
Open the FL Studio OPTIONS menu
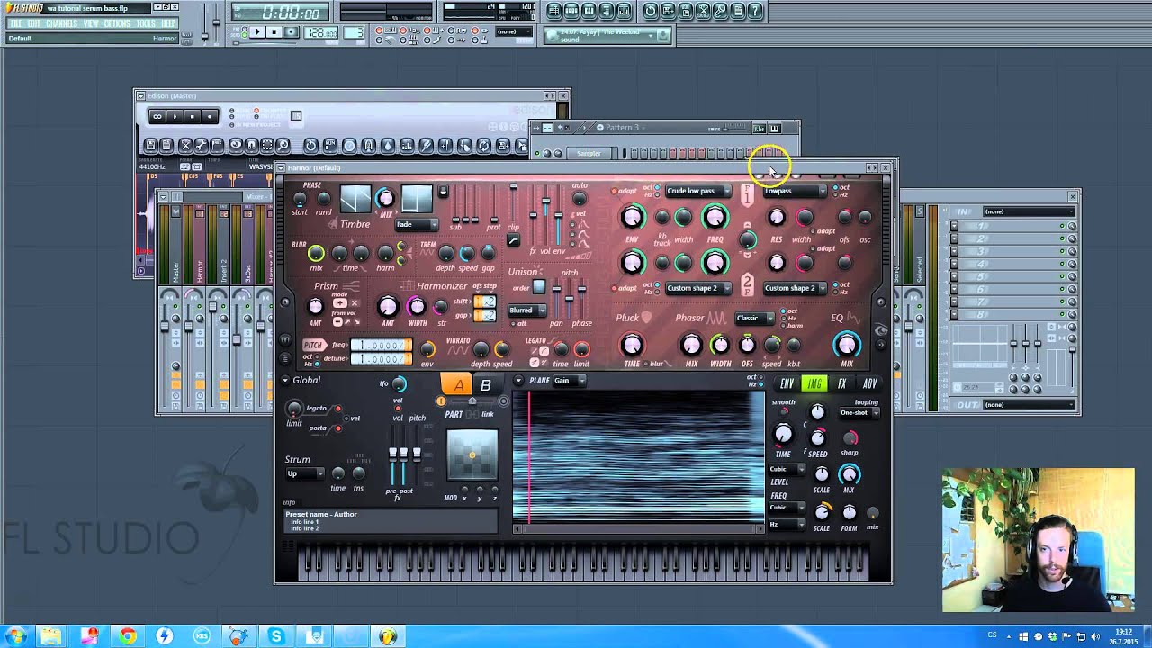117,23
